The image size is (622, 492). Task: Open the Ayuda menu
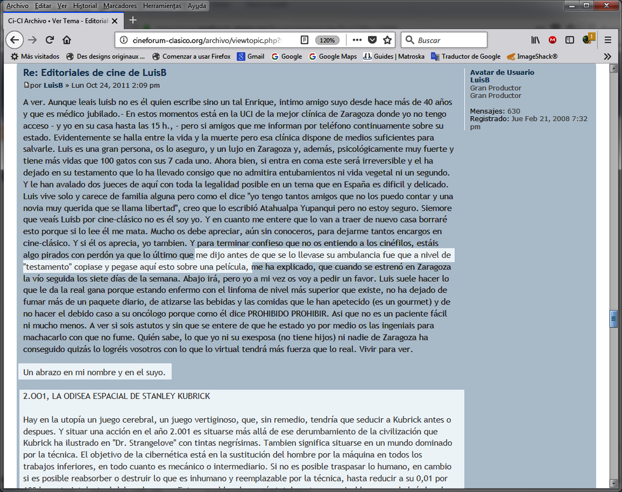(197, 6)
